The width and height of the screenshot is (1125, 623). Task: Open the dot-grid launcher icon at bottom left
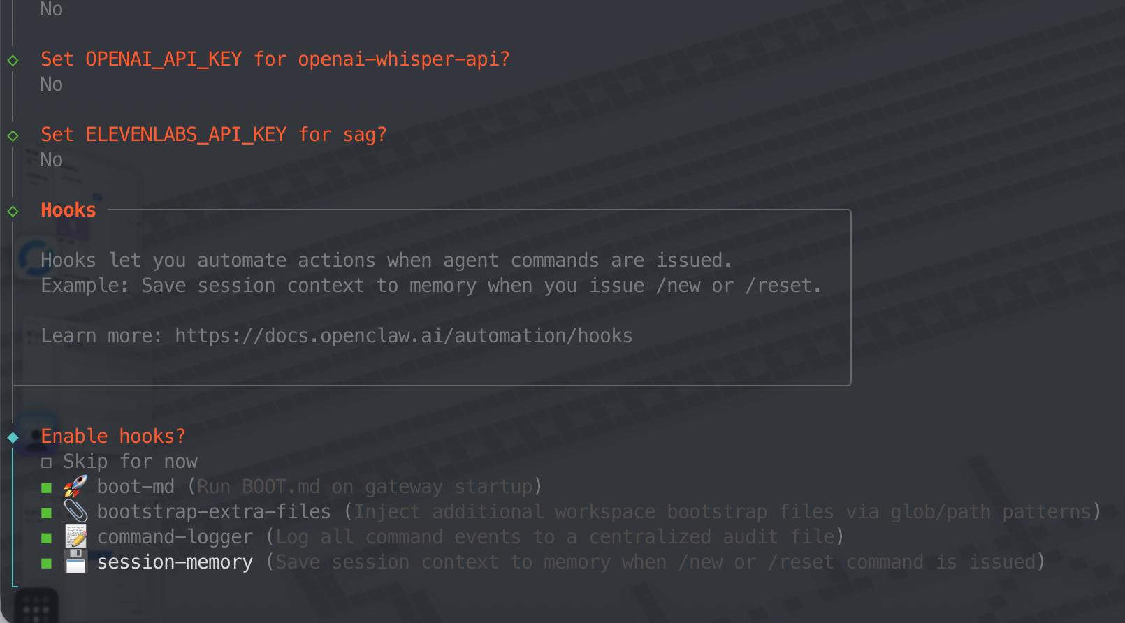pos(36,608)
